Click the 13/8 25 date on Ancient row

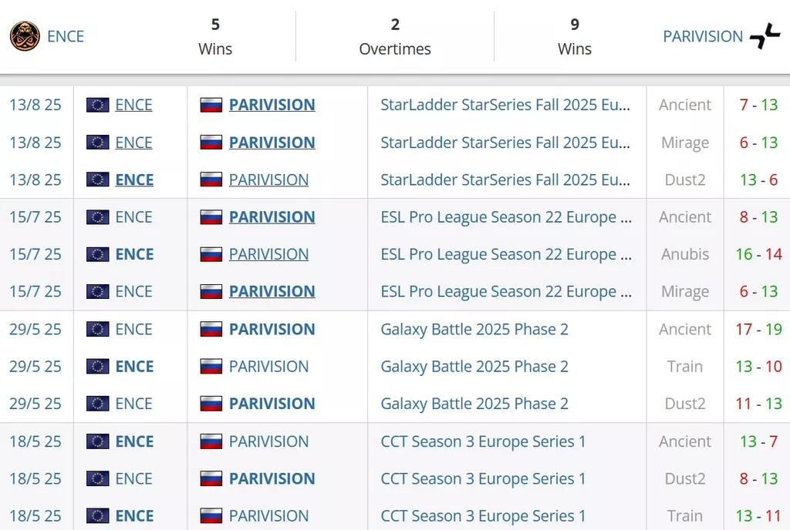tap(35, 105)
